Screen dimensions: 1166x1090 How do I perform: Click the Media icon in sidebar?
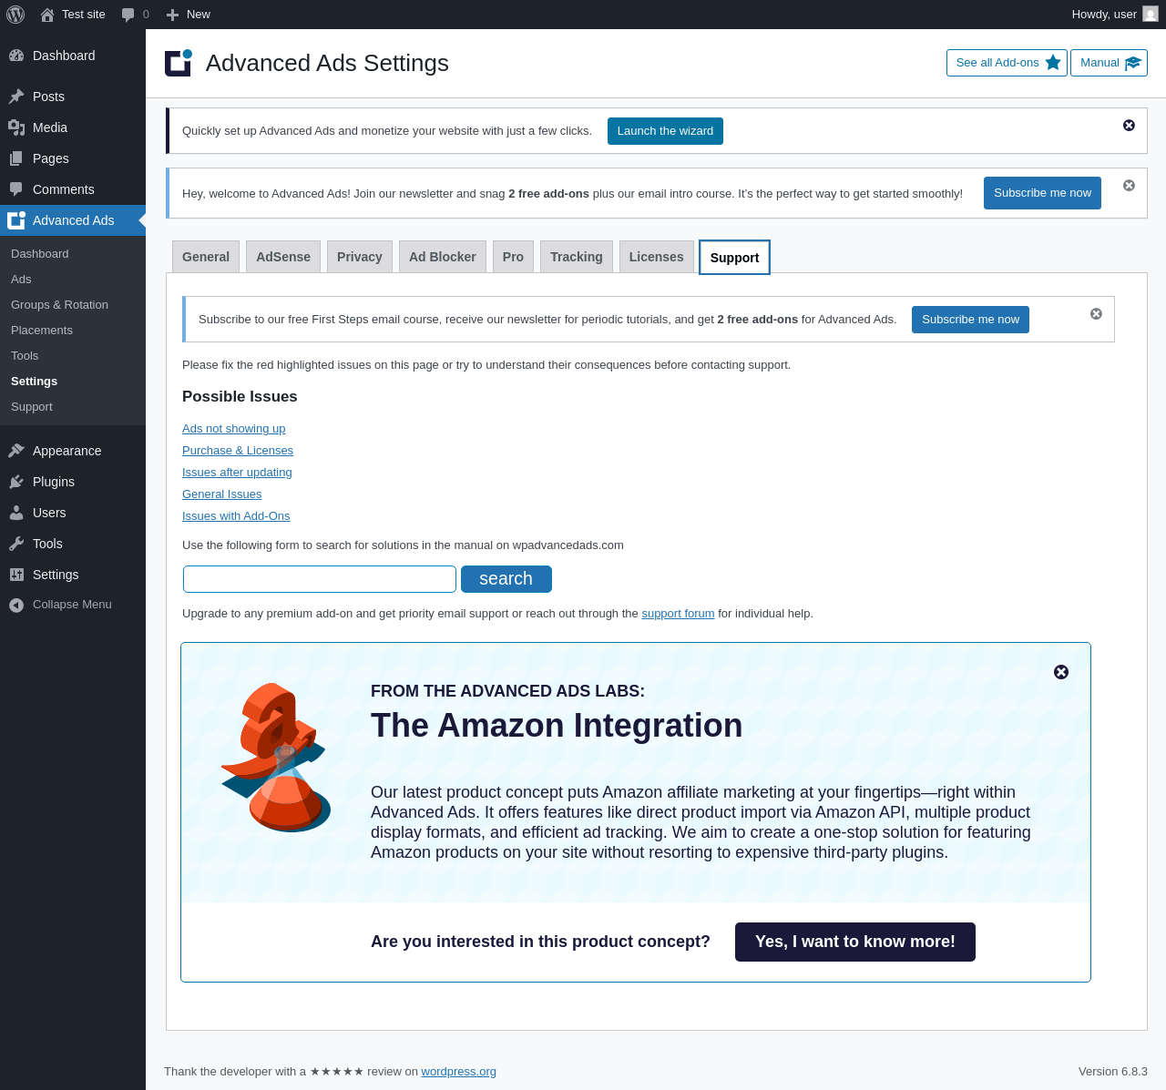click(16, 127)
